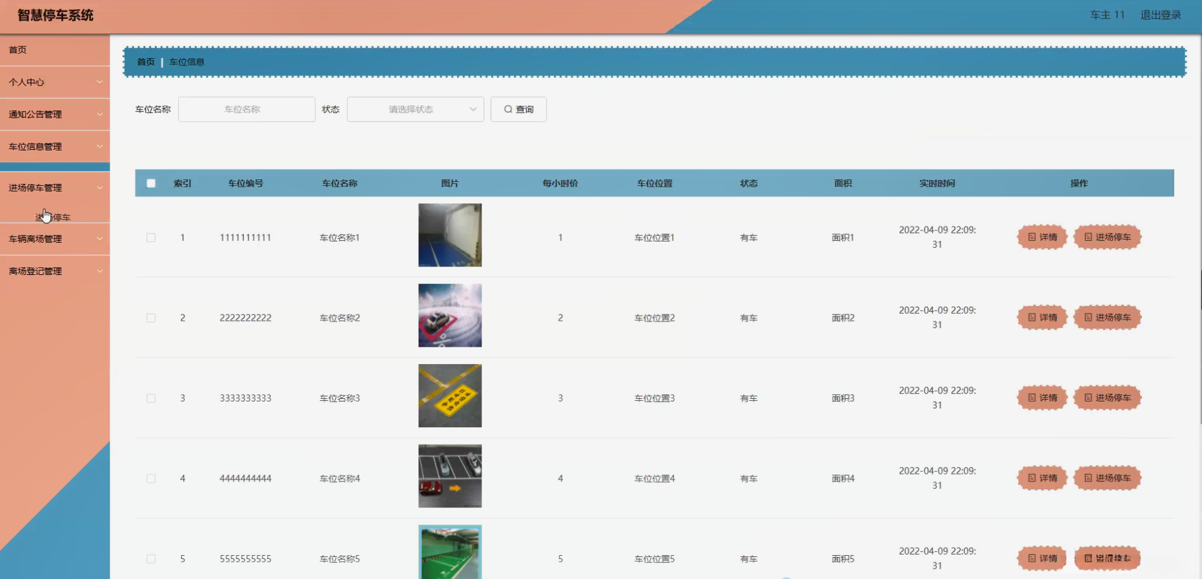The width and height of the screenshot is (1202, 579).
Task: Click the 实时时间 column header
Action: coord(937,183)
